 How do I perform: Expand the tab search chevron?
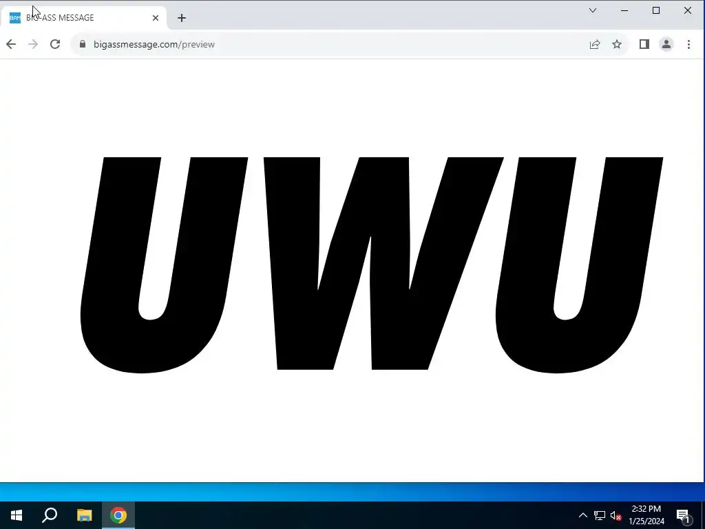click(593, 10)
